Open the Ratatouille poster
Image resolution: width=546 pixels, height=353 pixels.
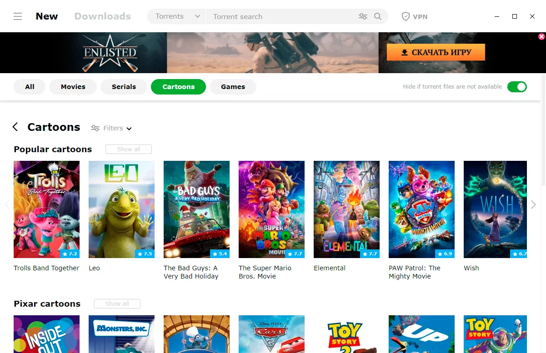196,334
